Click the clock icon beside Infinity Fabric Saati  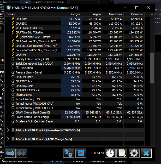(x=13, y=59)
